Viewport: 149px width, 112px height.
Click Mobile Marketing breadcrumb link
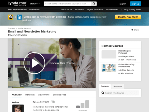[x=25, y=28]
